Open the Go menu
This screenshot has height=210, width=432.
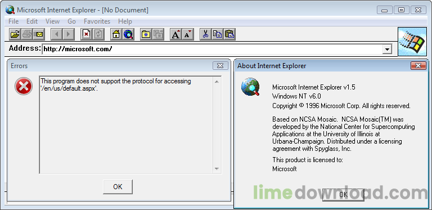(x=71, y=21)
